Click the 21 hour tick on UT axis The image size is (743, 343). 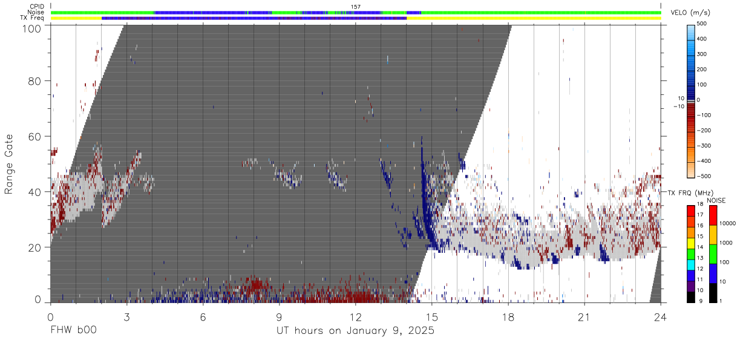coord(584,316)
